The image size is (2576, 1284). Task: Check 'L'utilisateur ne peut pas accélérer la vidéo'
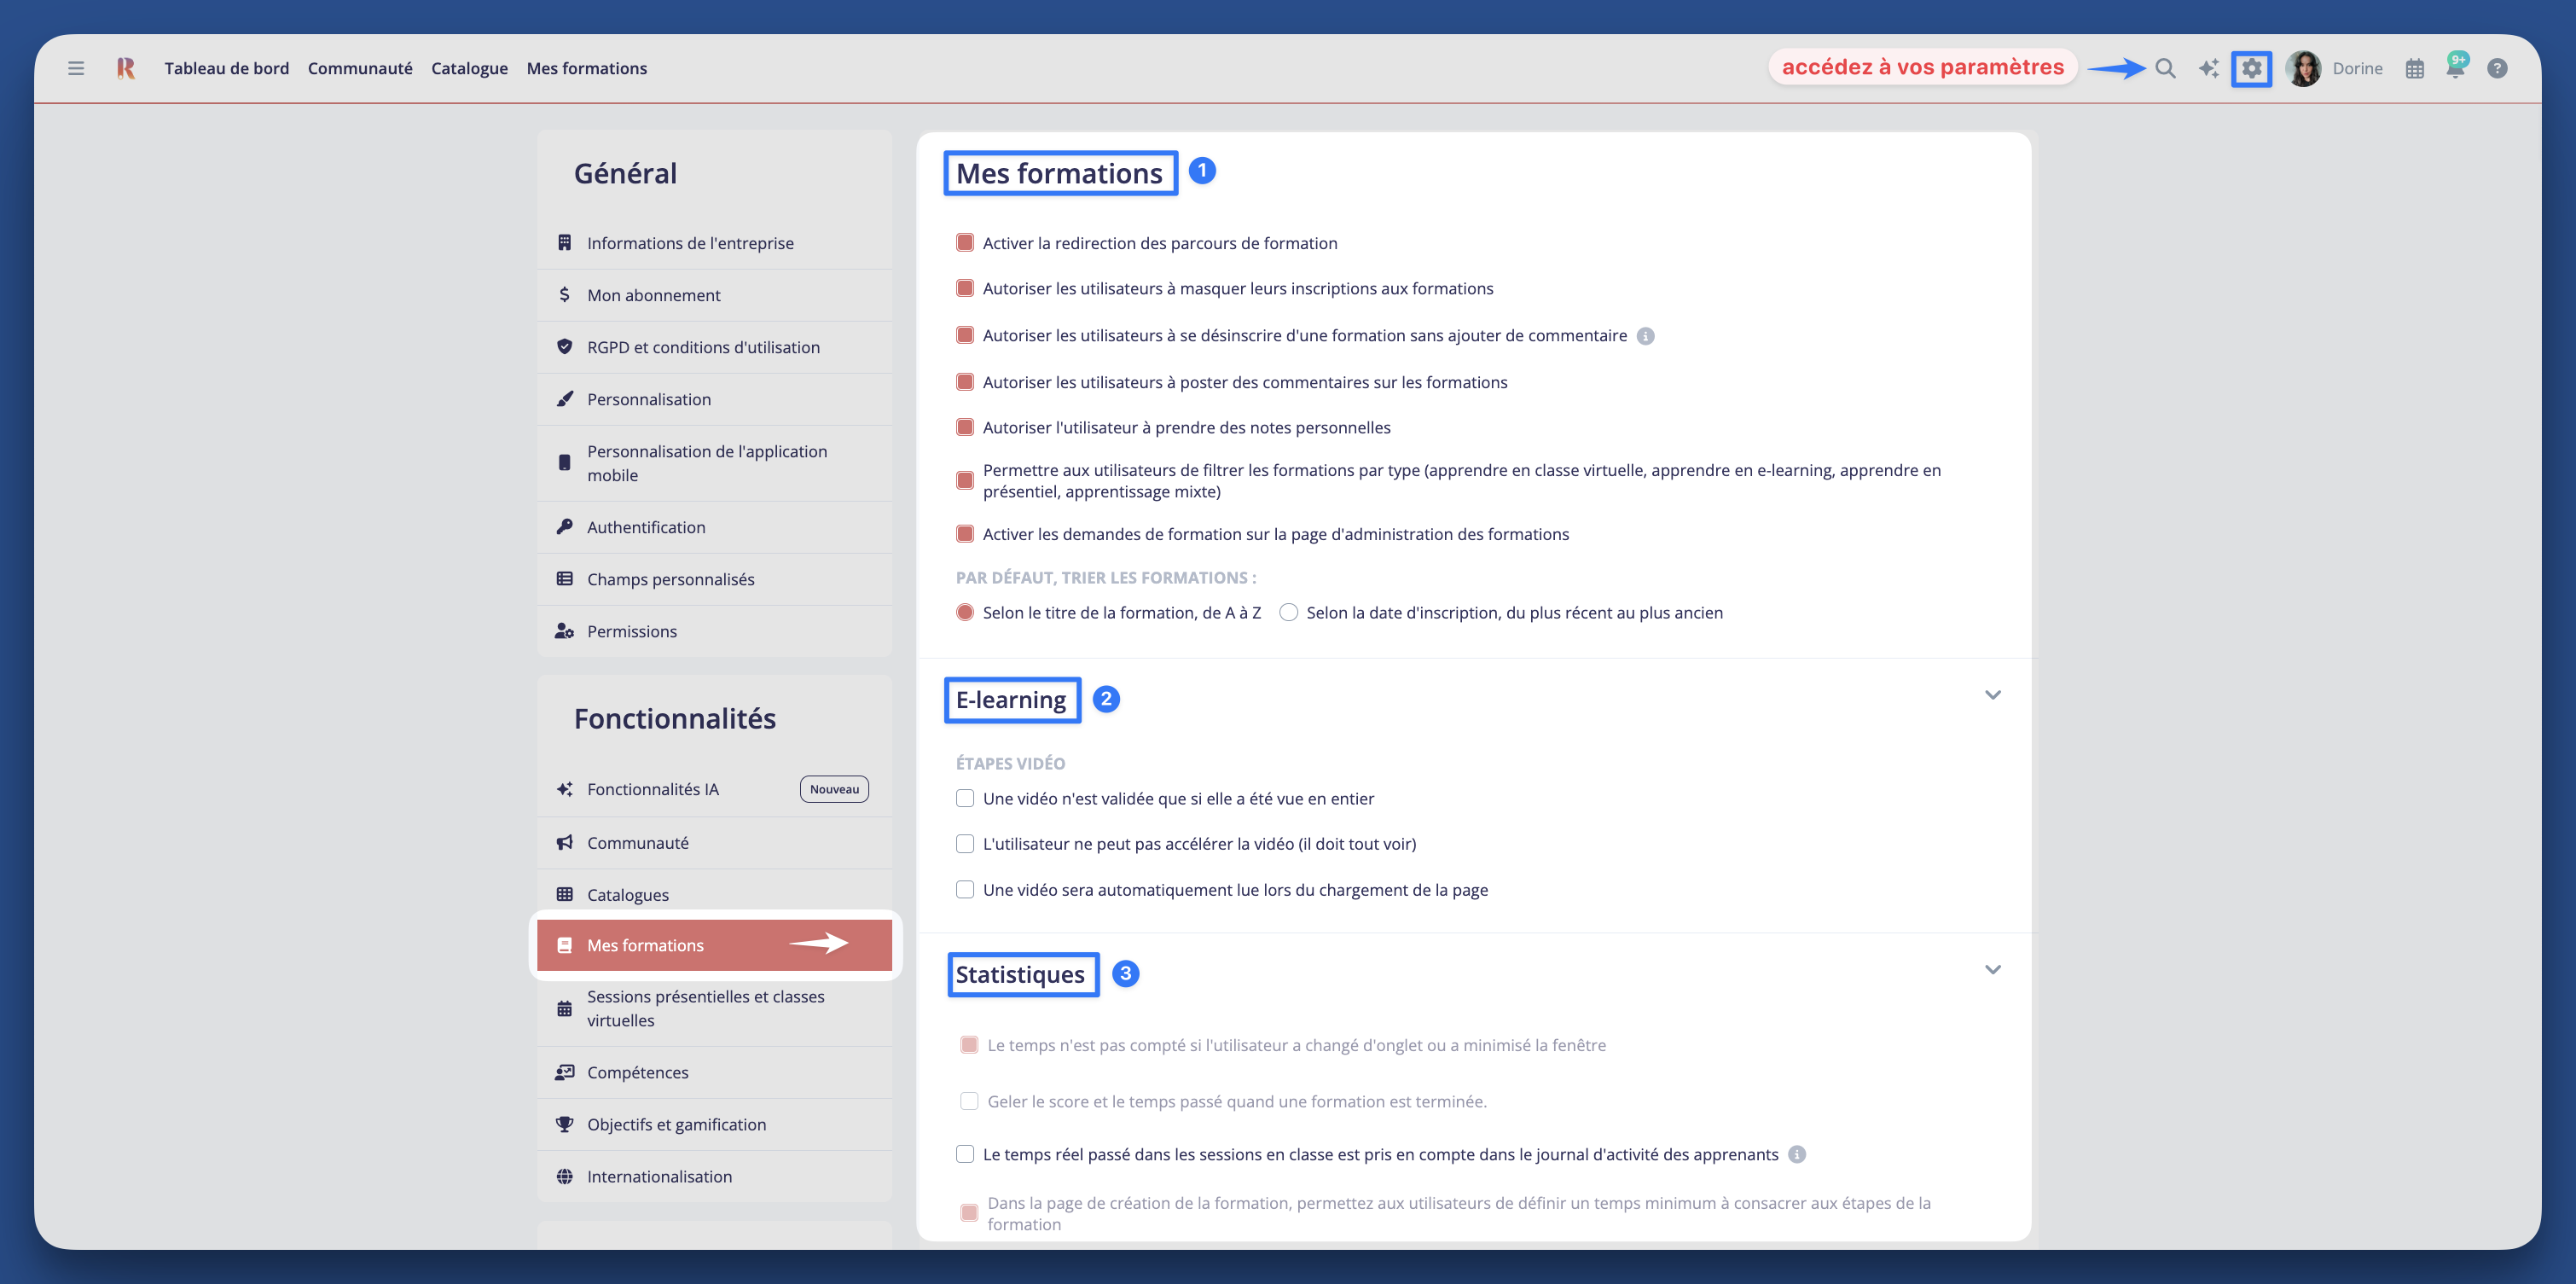(x=964, y=843)
